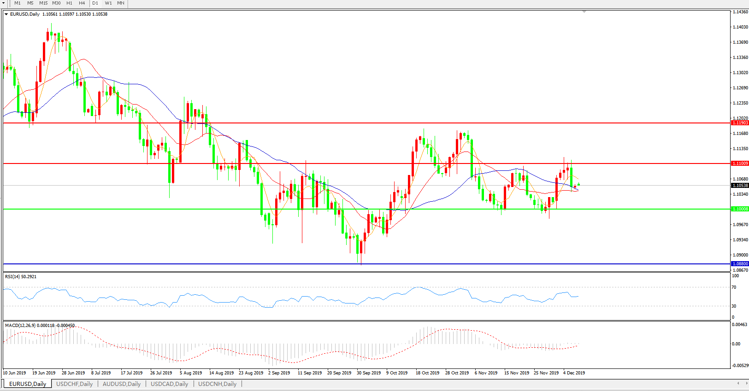Image resolution: width=749 pixels, height=391 pixels.
Task: Expand the triangle next to EURUSD,Daily title
Action: [x=6, y=14]
